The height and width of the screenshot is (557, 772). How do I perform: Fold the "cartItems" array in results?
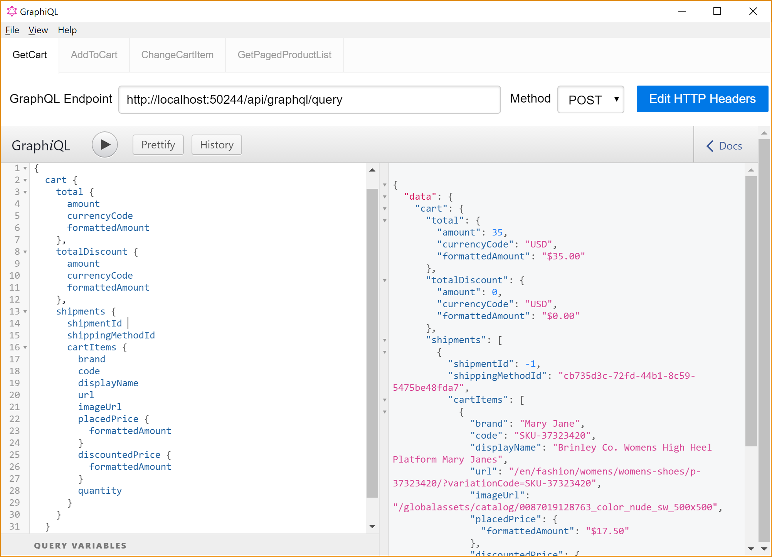click(385, 400)
